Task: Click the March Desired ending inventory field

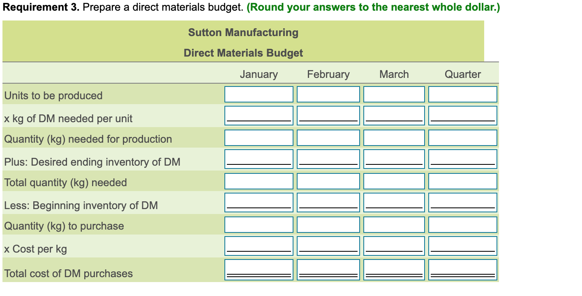Action: 393,159
